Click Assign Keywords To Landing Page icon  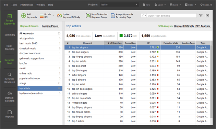coord(113,16)
